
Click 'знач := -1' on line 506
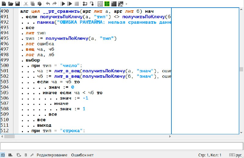(74, 98)
